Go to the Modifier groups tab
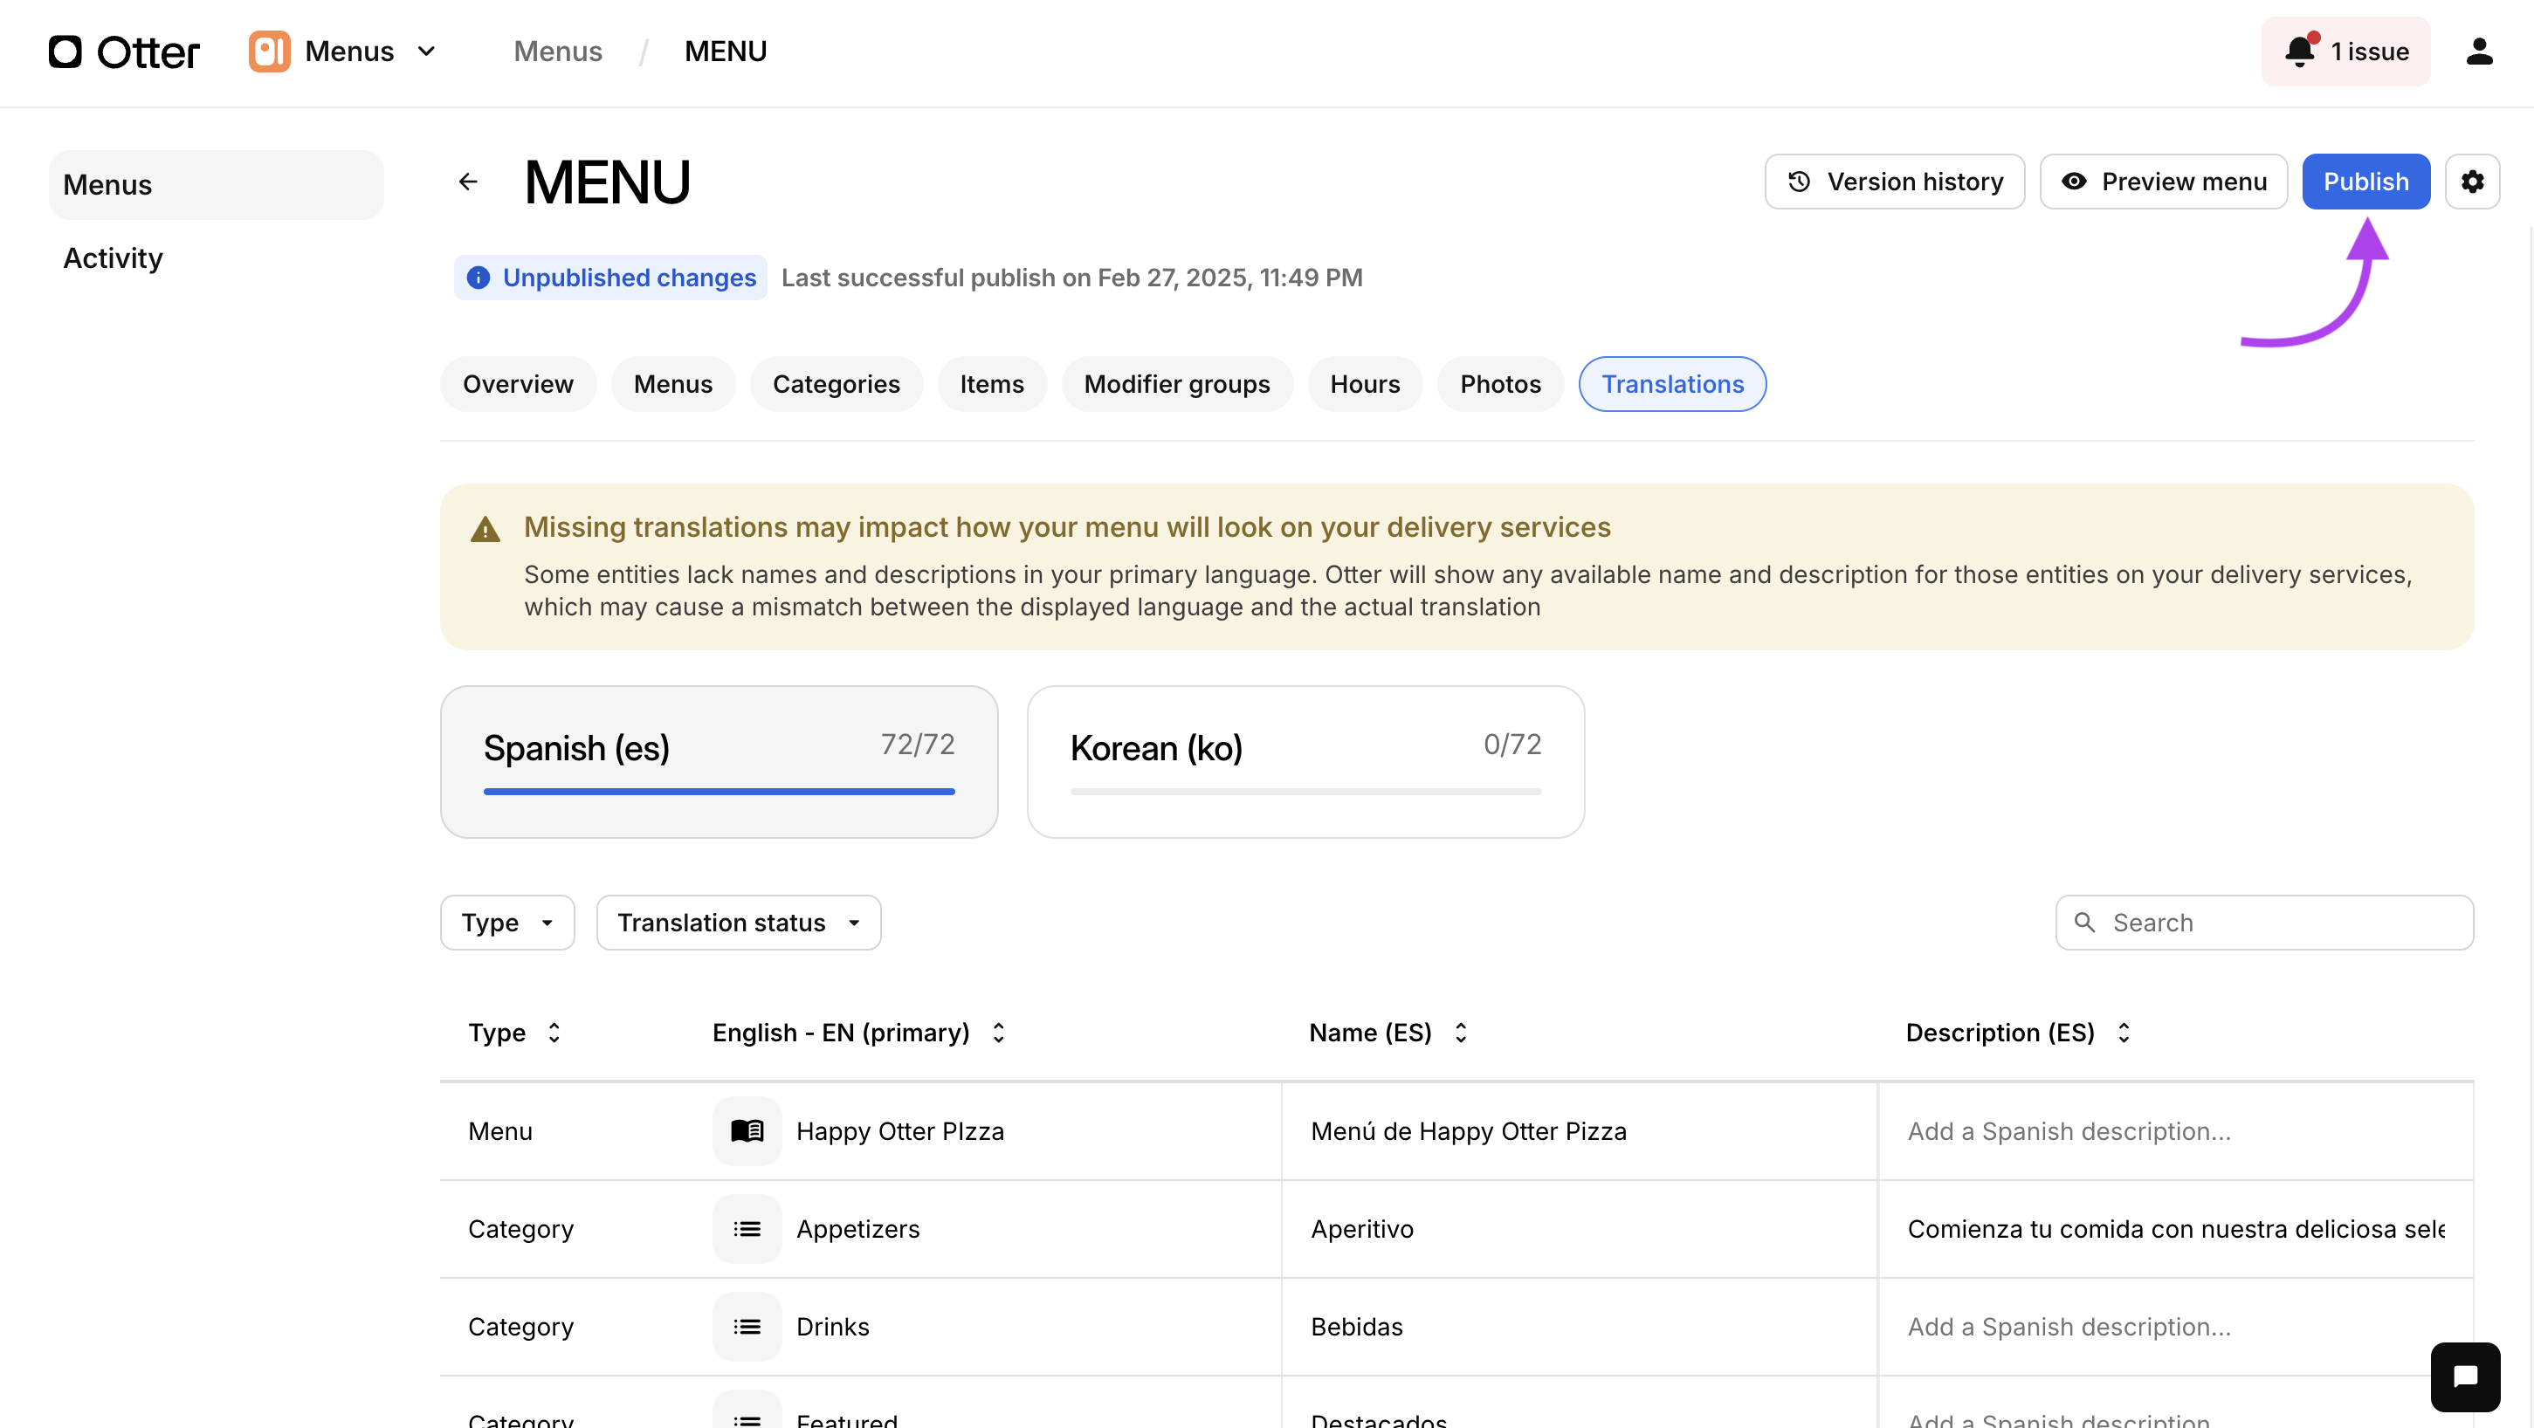Image resolution: width=2534 pixels, height=1428 pixels. pos(1176,385)
